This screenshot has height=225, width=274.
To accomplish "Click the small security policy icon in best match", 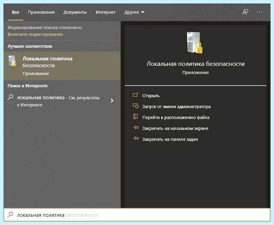I will [x=13, y=61].
